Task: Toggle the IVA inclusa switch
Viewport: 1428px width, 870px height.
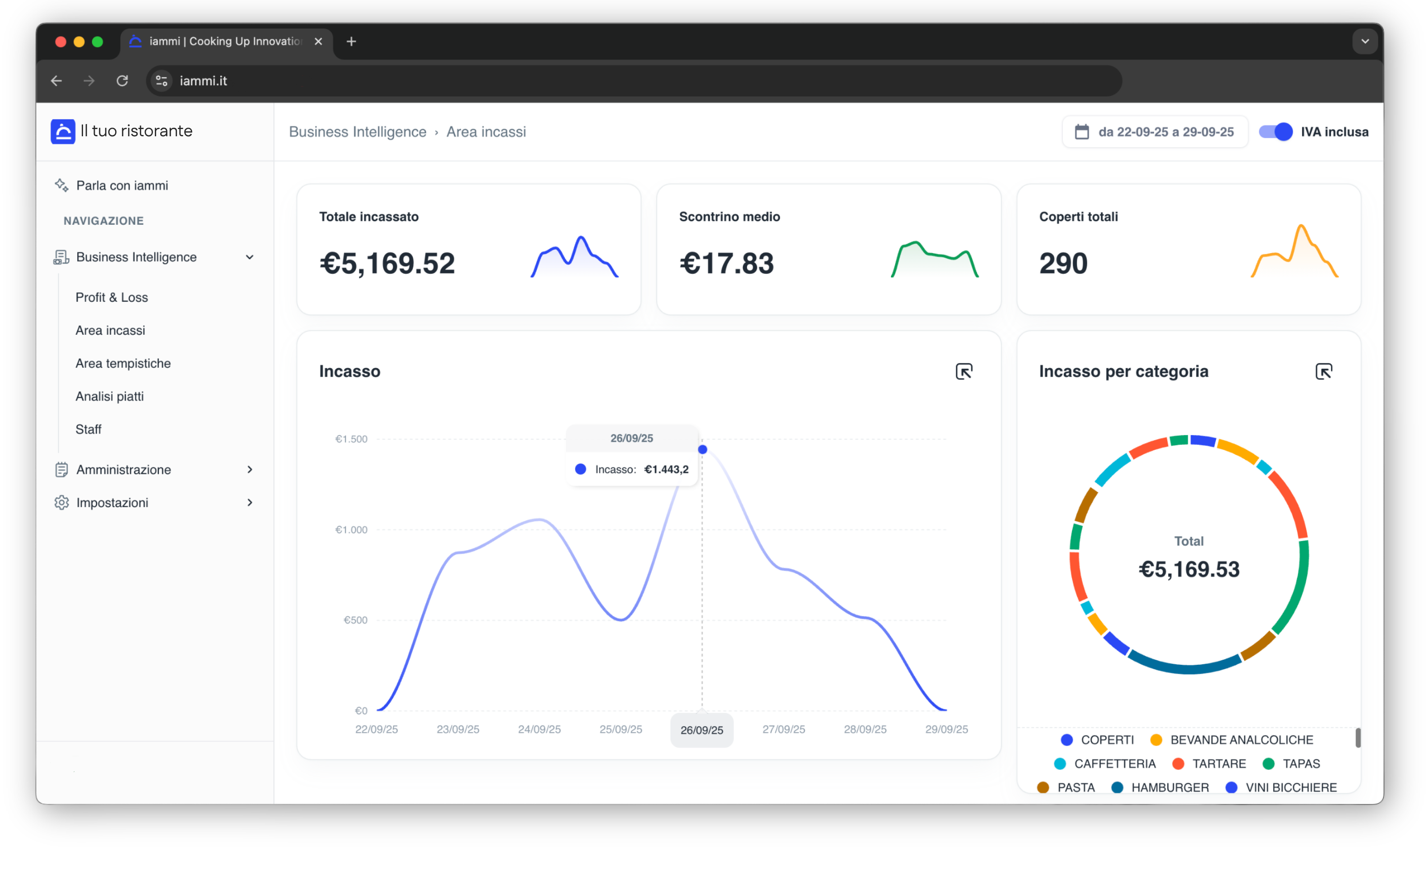Action: (1275, 132)
